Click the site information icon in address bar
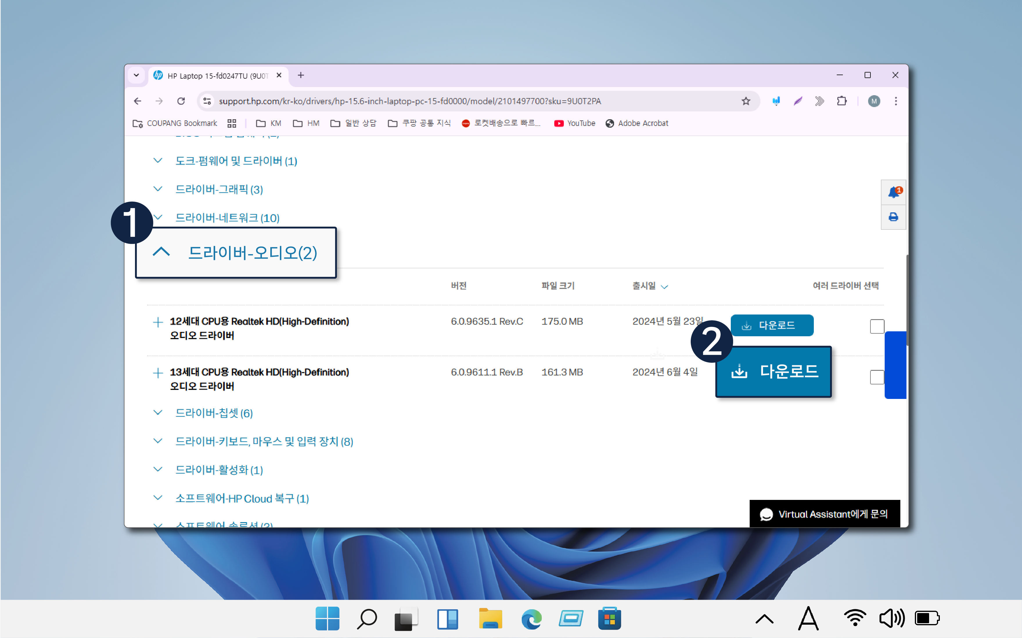This screenshot has width=1022, height=638. (207, 101)
